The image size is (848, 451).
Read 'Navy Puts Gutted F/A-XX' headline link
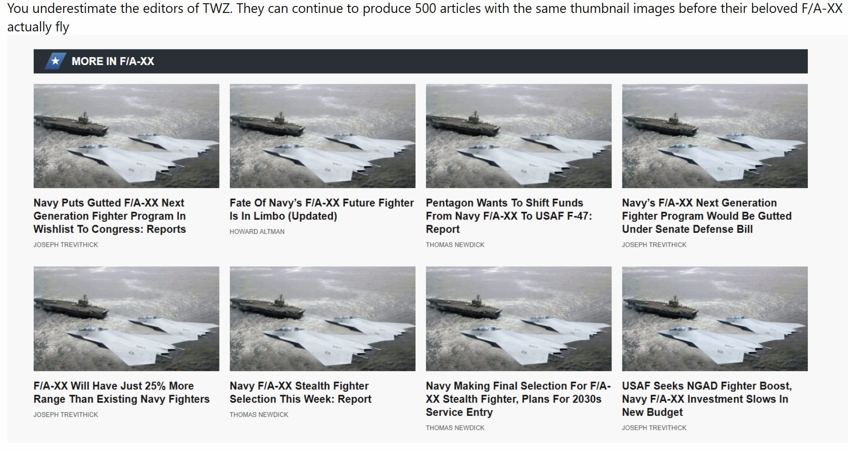pos(110,216)
